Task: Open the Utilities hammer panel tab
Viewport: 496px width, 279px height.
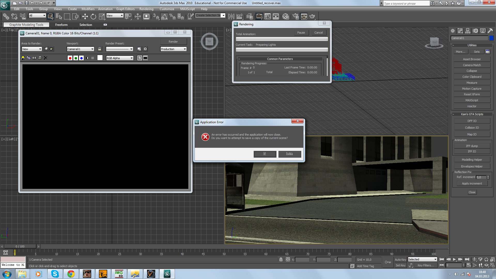Action: click(490, 31)
